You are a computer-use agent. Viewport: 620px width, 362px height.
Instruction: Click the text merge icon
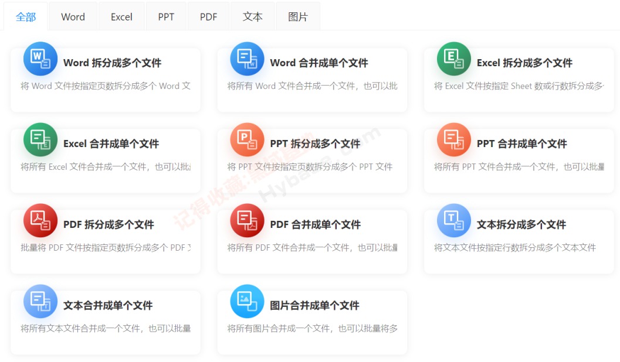click(40, 302)
